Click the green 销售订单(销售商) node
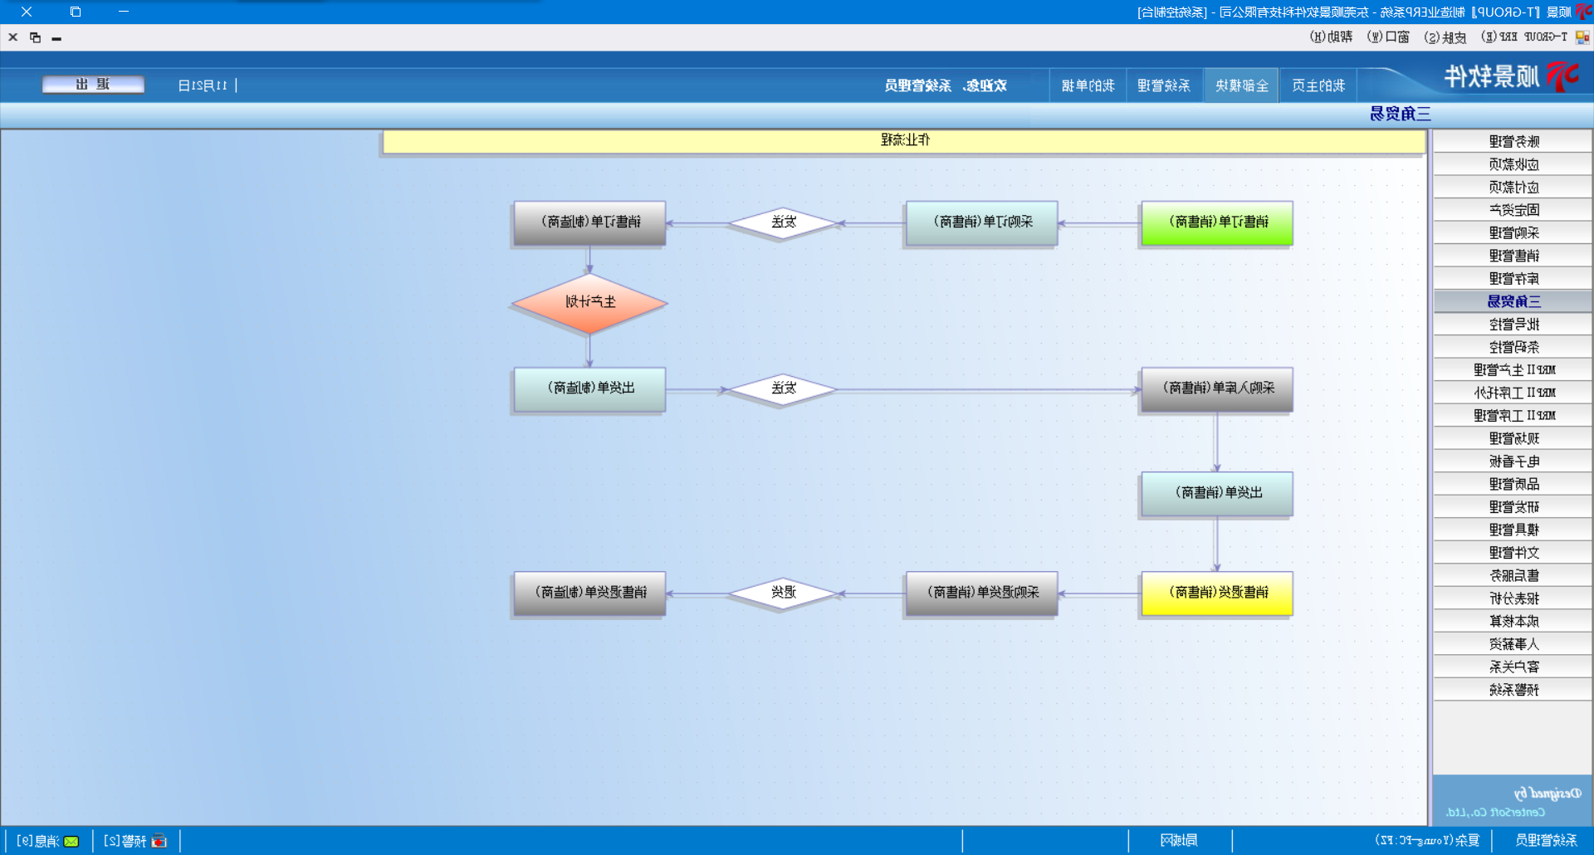The height and width of the screenshot is (855, 1594). (1216, 222)
